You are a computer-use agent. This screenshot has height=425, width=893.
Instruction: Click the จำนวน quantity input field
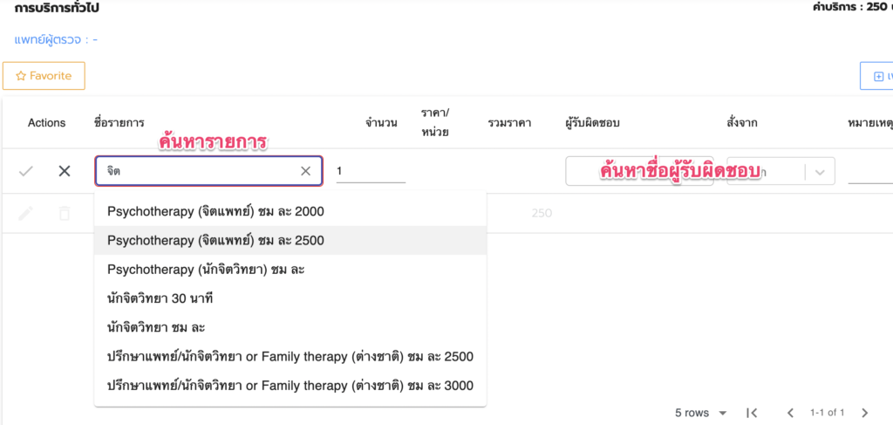click(371, 172)
